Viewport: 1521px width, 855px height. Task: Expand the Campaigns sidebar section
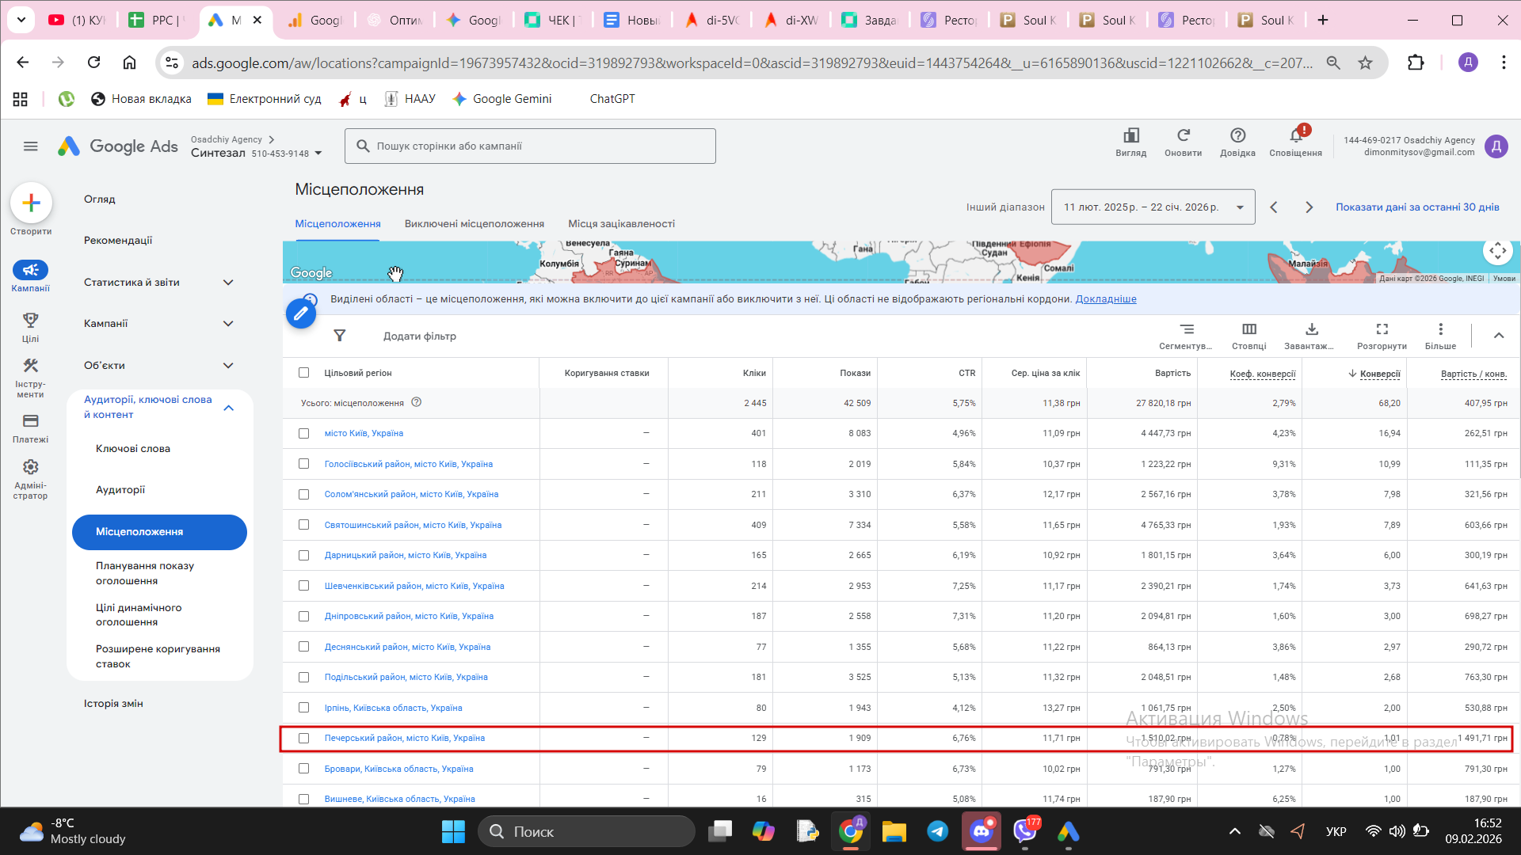point(228,324)
